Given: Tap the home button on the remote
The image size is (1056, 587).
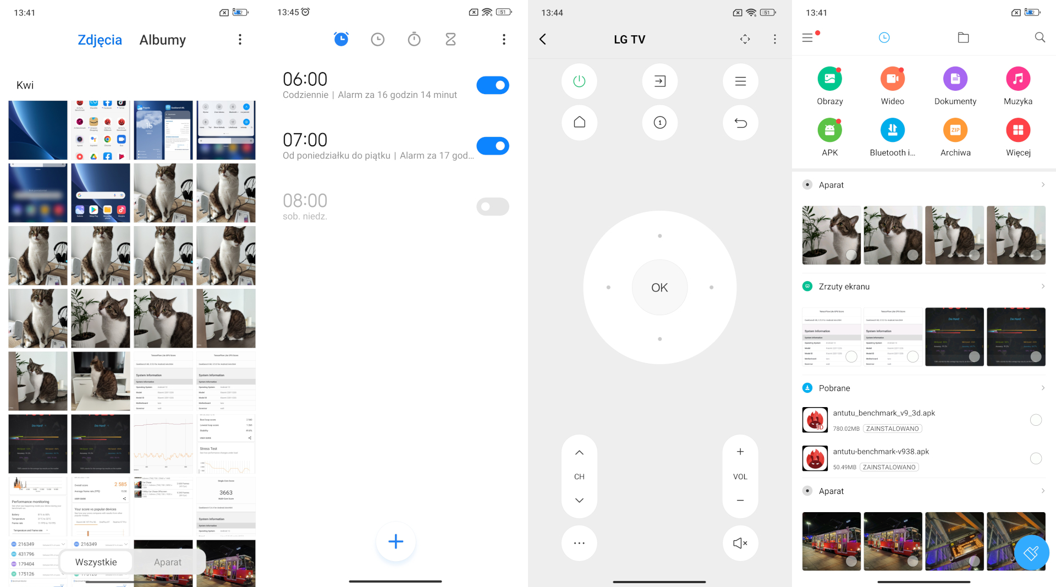Looking at the screenshot, I should [x=579, y=122].
